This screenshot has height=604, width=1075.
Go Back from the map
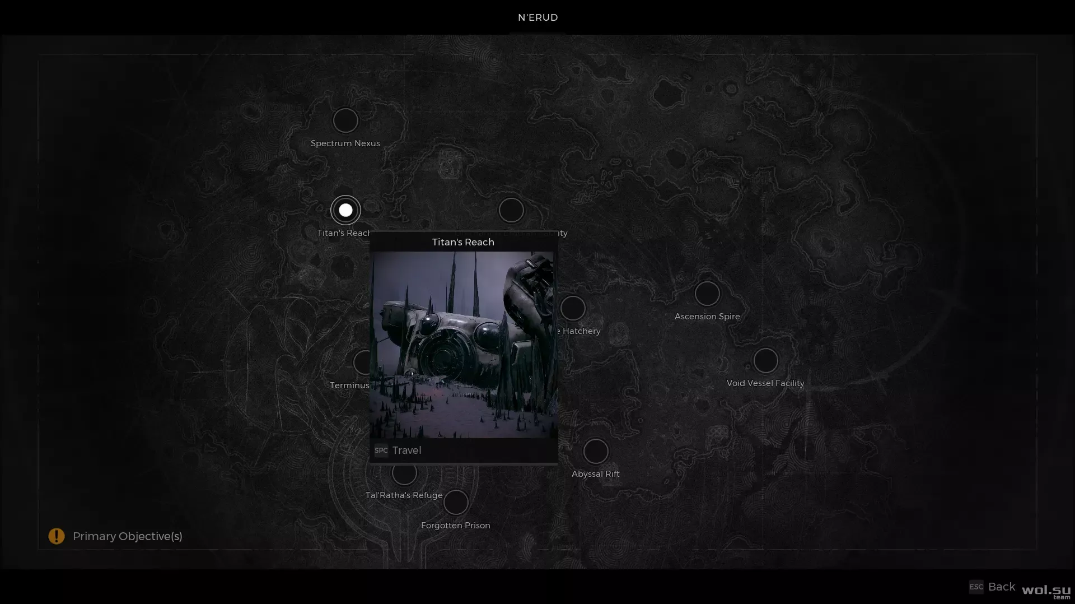[1002, 587]
